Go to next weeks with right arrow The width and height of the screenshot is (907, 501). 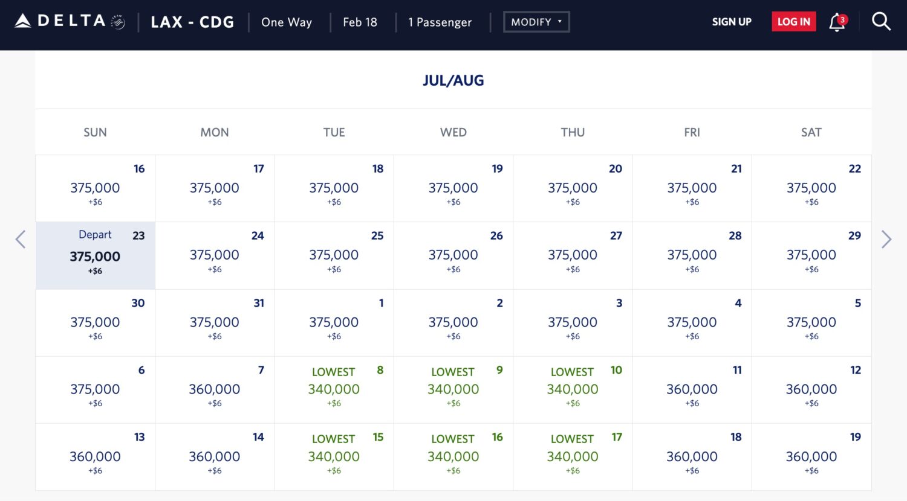886,240
